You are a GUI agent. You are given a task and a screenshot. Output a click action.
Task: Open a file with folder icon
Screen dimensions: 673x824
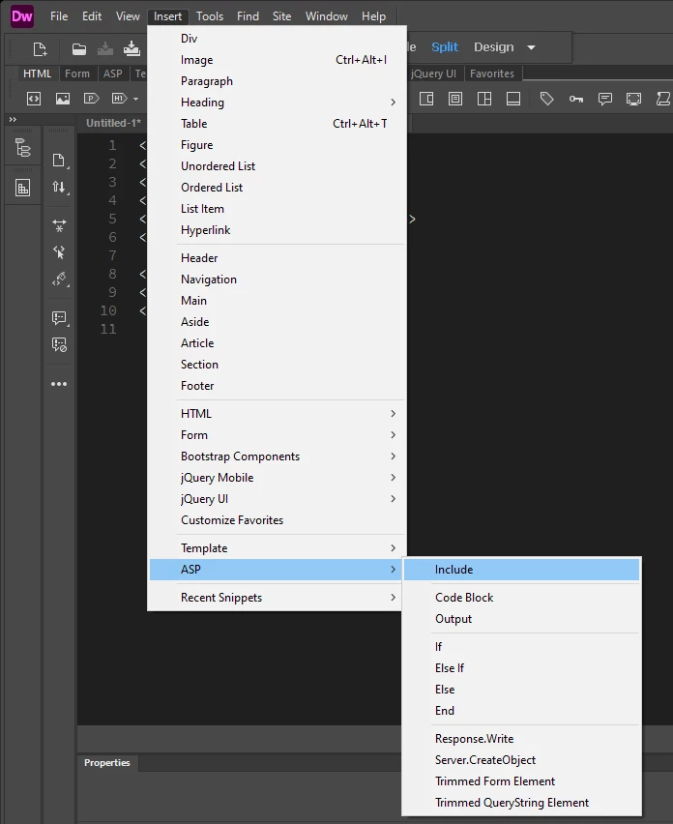79,49
